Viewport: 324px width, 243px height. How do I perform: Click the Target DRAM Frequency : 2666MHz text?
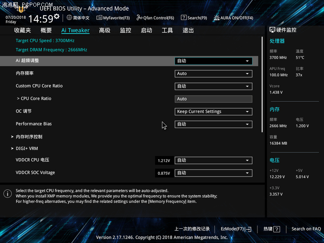[51, 50]
